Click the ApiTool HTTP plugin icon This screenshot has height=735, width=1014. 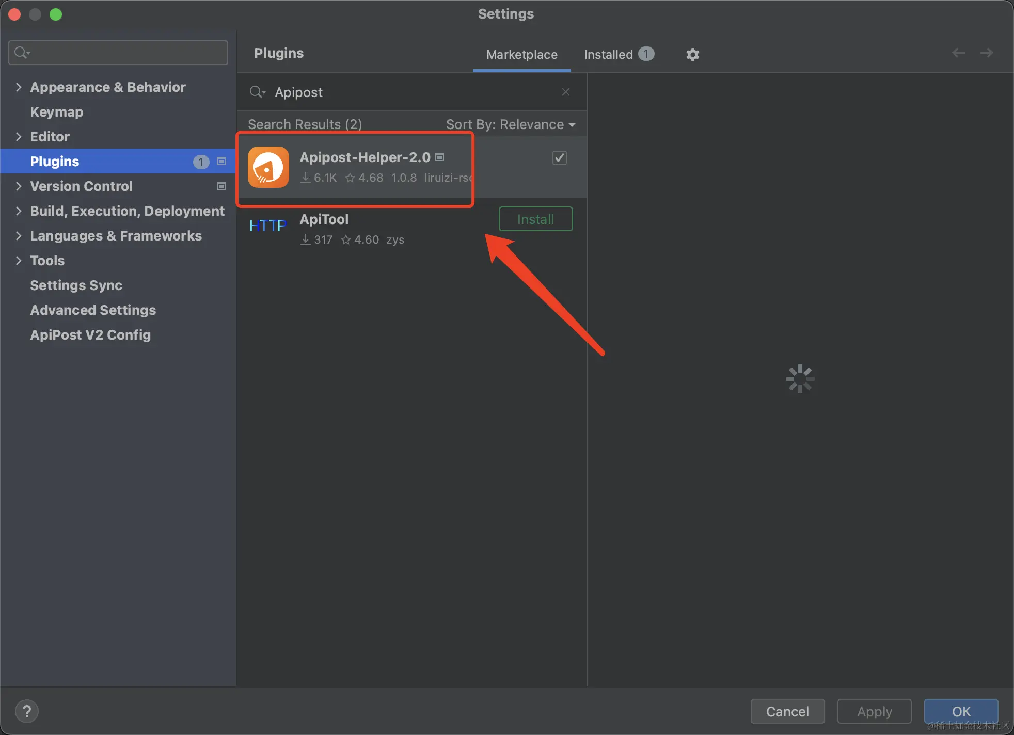point(267,226)
